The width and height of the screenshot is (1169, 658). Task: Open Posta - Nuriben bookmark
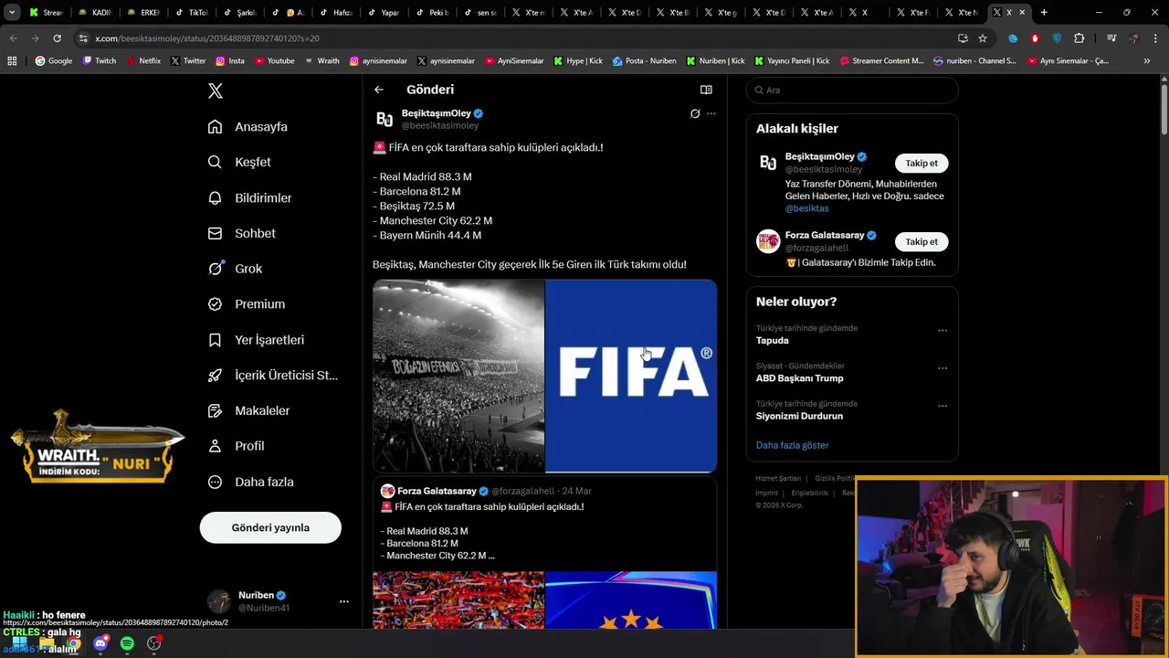pos(645,61)
